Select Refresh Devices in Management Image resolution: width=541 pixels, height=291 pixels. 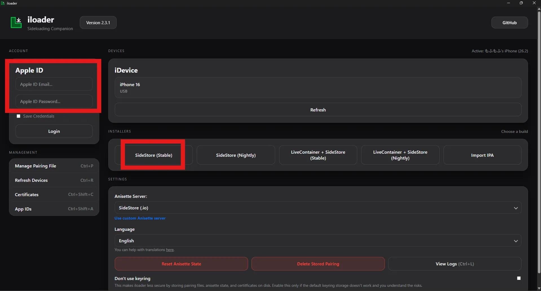(x=54, y=180)
